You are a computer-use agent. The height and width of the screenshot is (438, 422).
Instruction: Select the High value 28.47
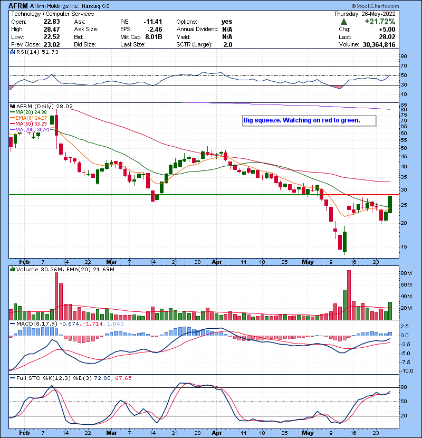[x=51, y=29]
